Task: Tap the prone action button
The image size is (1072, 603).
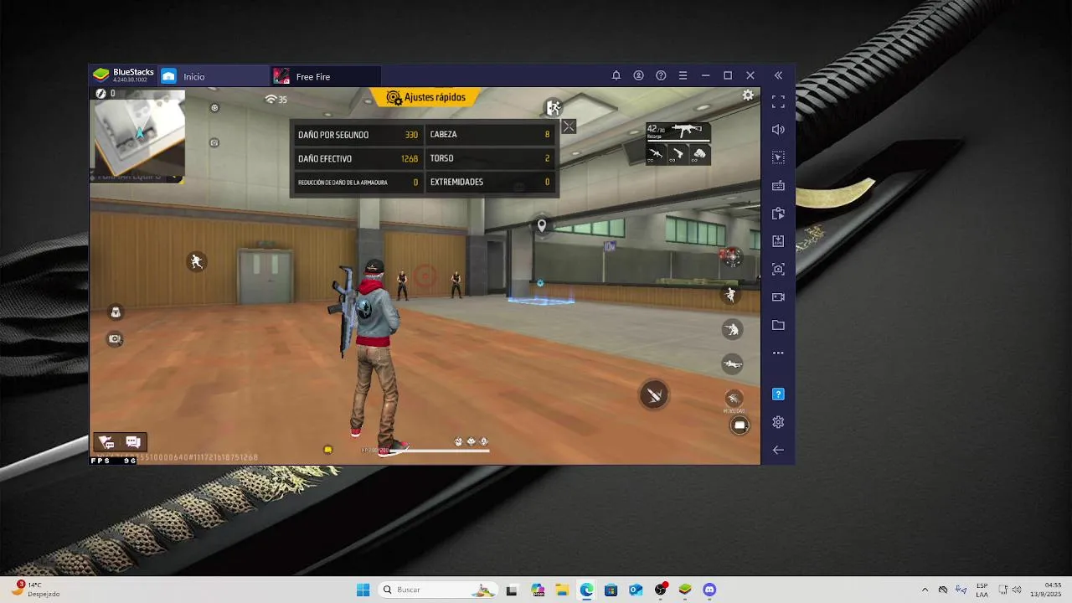Action: [x=732, y=363]
